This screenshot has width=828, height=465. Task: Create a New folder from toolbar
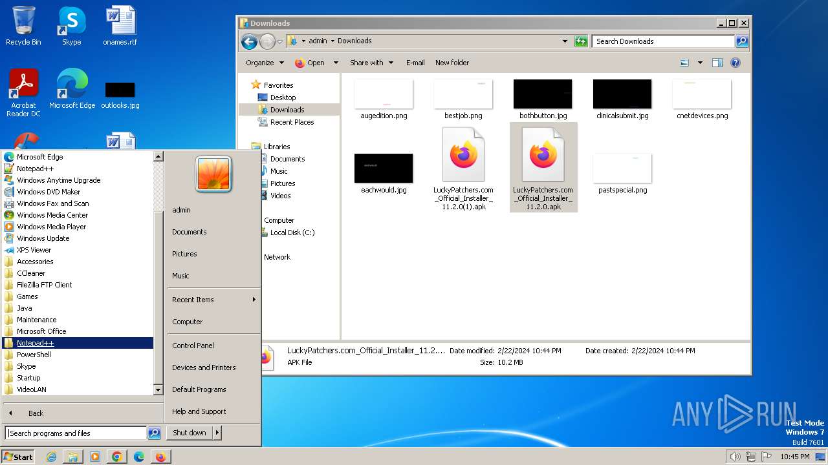pyautogui.click(x=452, y=63)
